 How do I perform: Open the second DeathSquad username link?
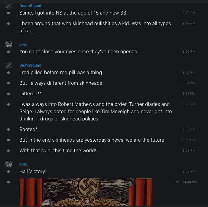point(30,65)
